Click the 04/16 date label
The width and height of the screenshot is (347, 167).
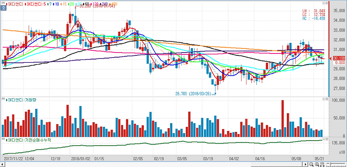coord(260,159)
